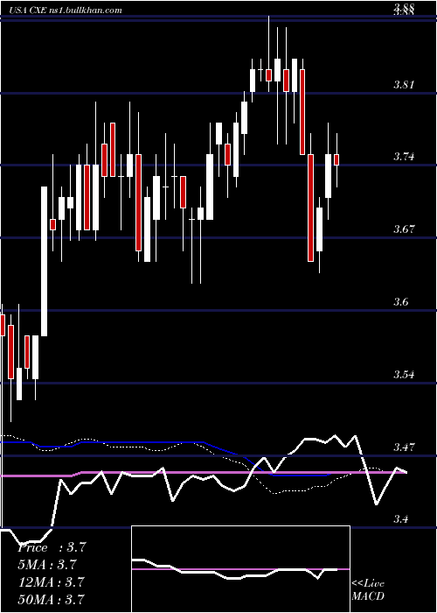Select the 3.47 price axis label
This screenshot has height=613, width=437.
pos(405,447)
